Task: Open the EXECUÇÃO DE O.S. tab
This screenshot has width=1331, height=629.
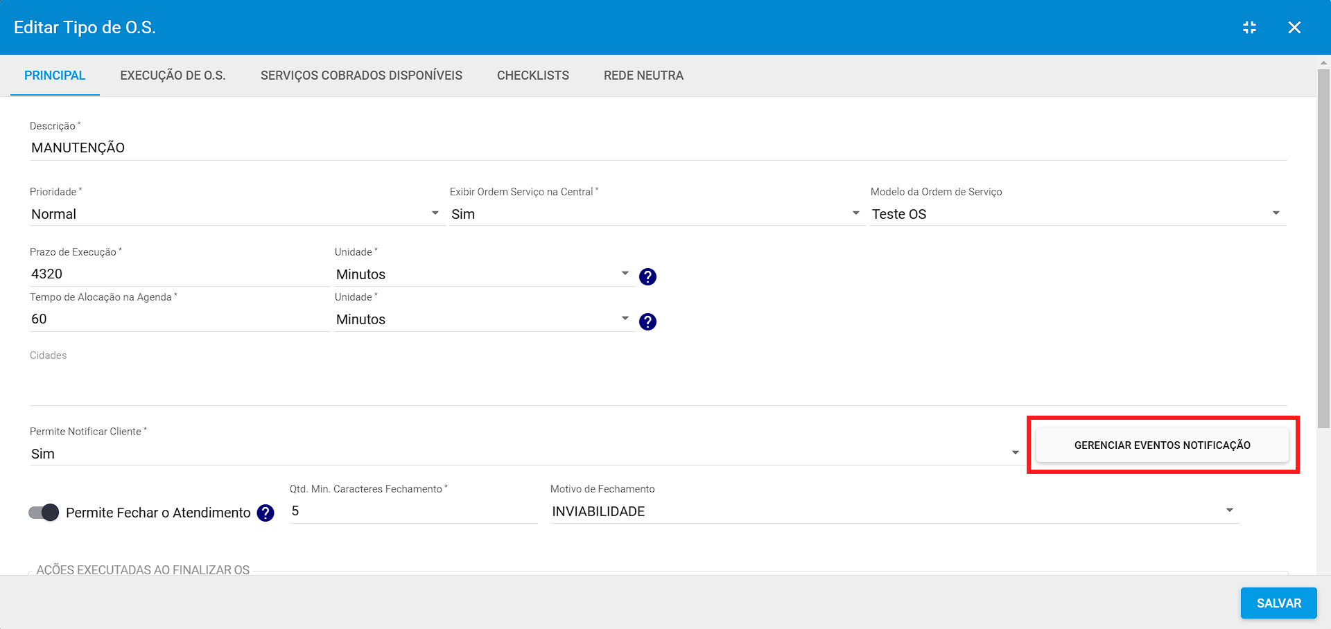Action: [x=173, y=76]
